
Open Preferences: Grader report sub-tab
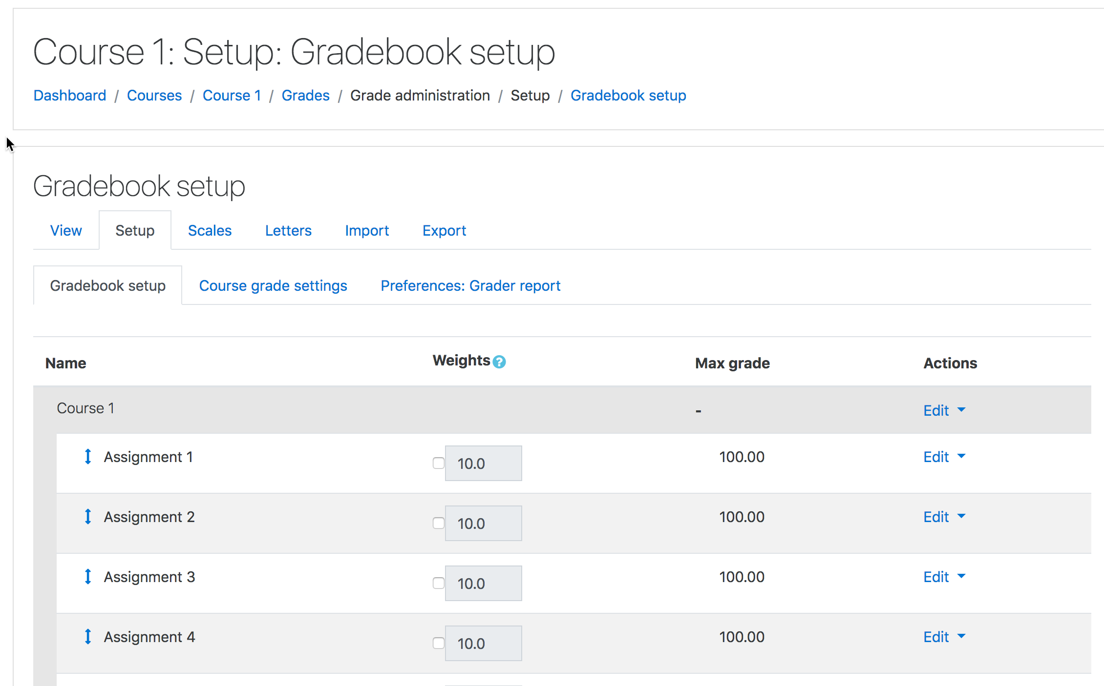470,285
